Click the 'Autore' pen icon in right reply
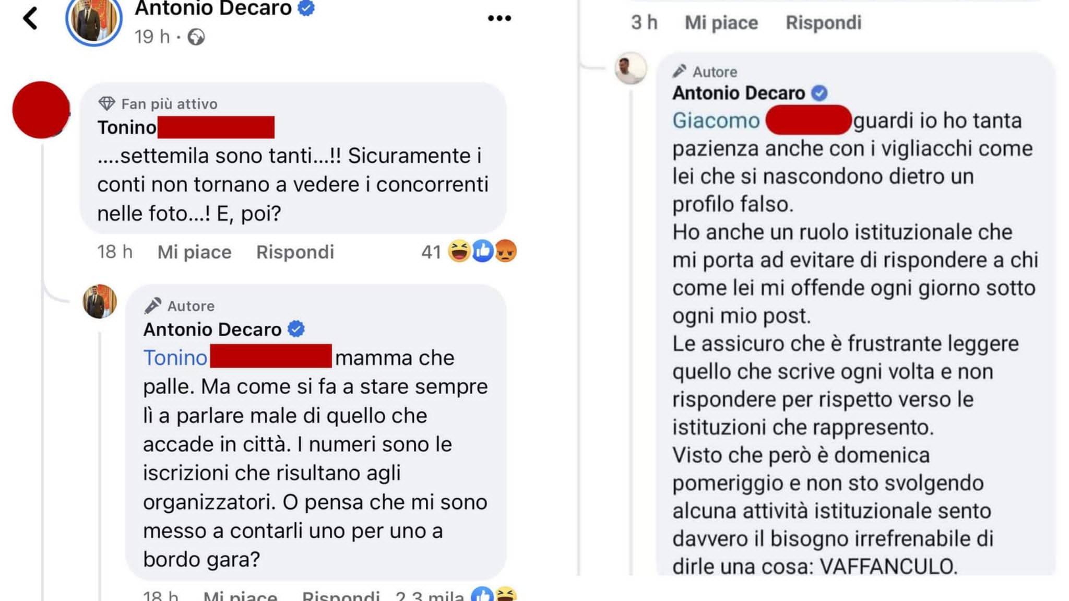 point(679,71)
